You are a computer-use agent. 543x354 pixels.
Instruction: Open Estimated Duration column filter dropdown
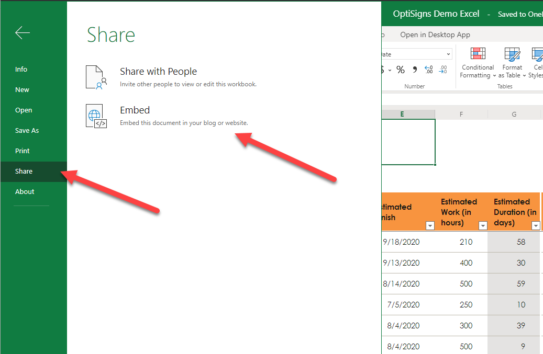(x=535, y=226)
